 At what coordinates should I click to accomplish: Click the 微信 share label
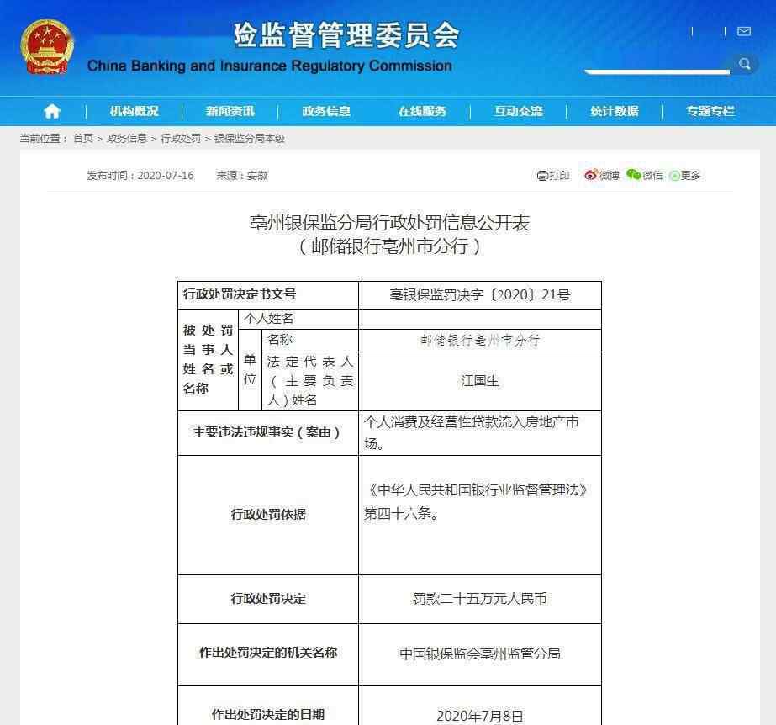point(652,175)
